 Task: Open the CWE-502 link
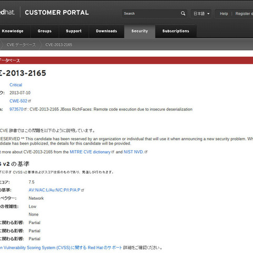pos(18,101)
